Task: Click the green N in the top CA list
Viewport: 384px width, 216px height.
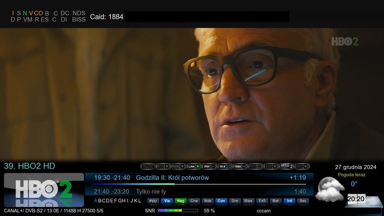Action: (x=25, y=13)
